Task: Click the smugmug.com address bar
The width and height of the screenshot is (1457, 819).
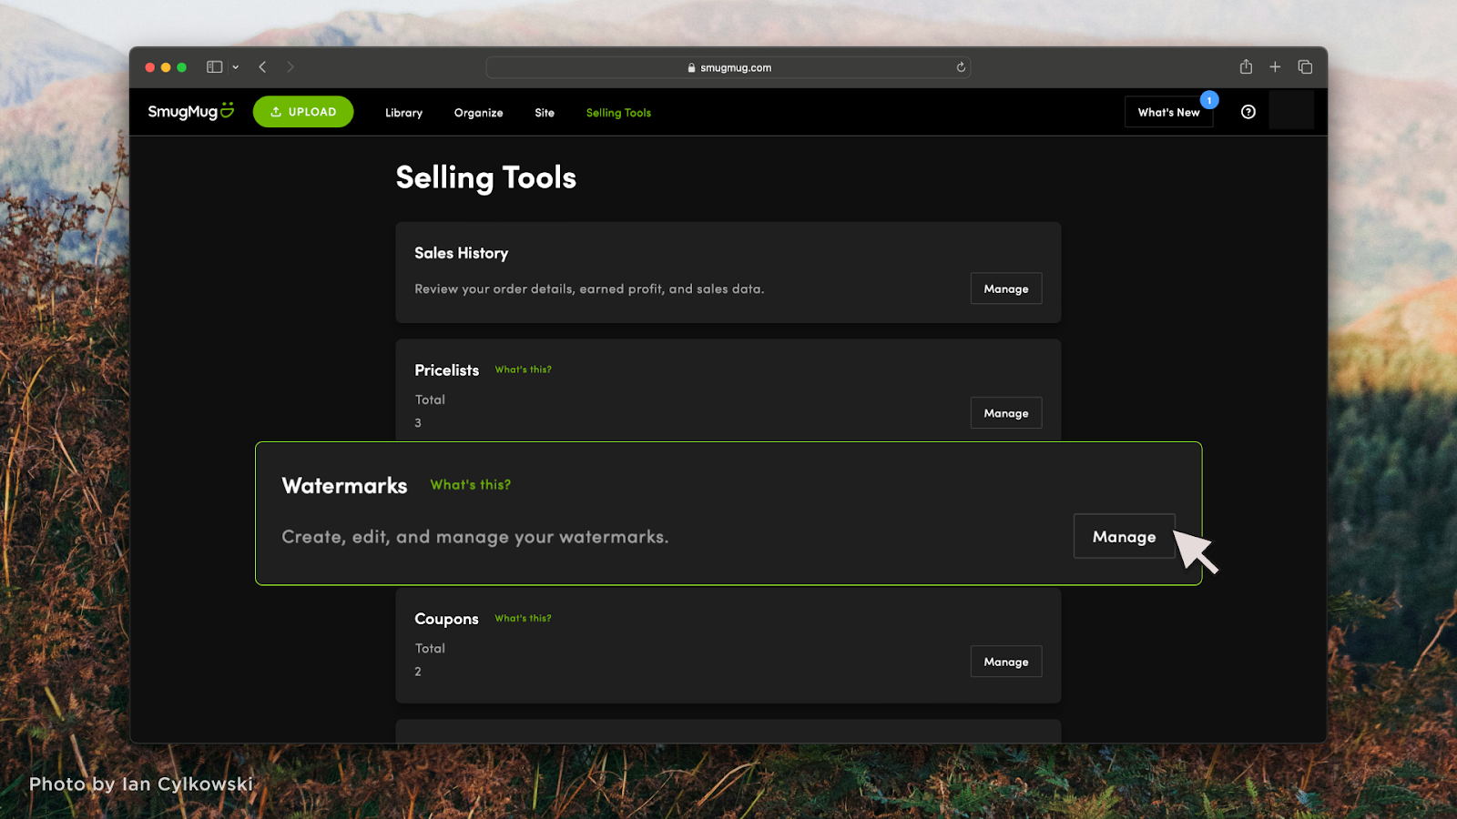Action: pos(728,67)
